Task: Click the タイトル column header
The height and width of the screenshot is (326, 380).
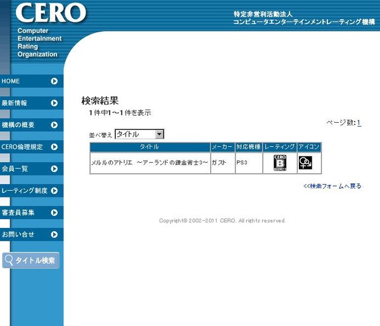Action: pos(149,147)
